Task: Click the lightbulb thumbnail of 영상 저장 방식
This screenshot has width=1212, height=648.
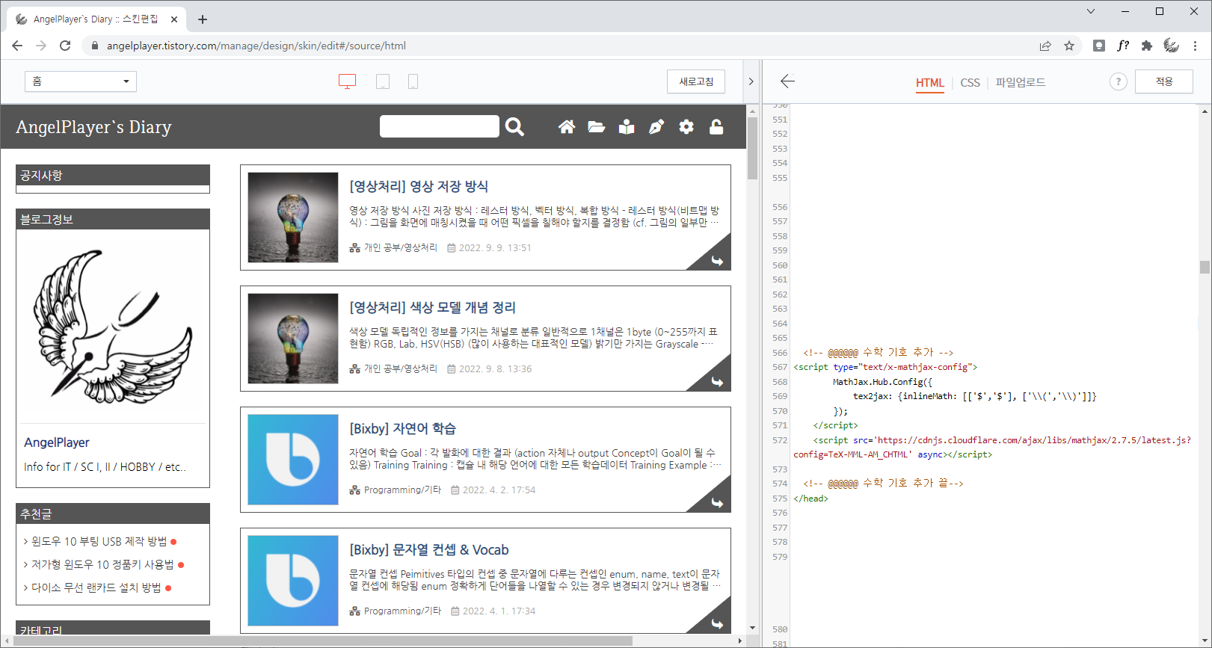Action: [293, 217]
